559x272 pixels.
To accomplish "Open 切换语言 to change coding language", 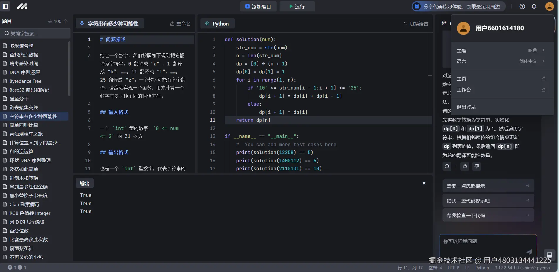I will [416, 23].
